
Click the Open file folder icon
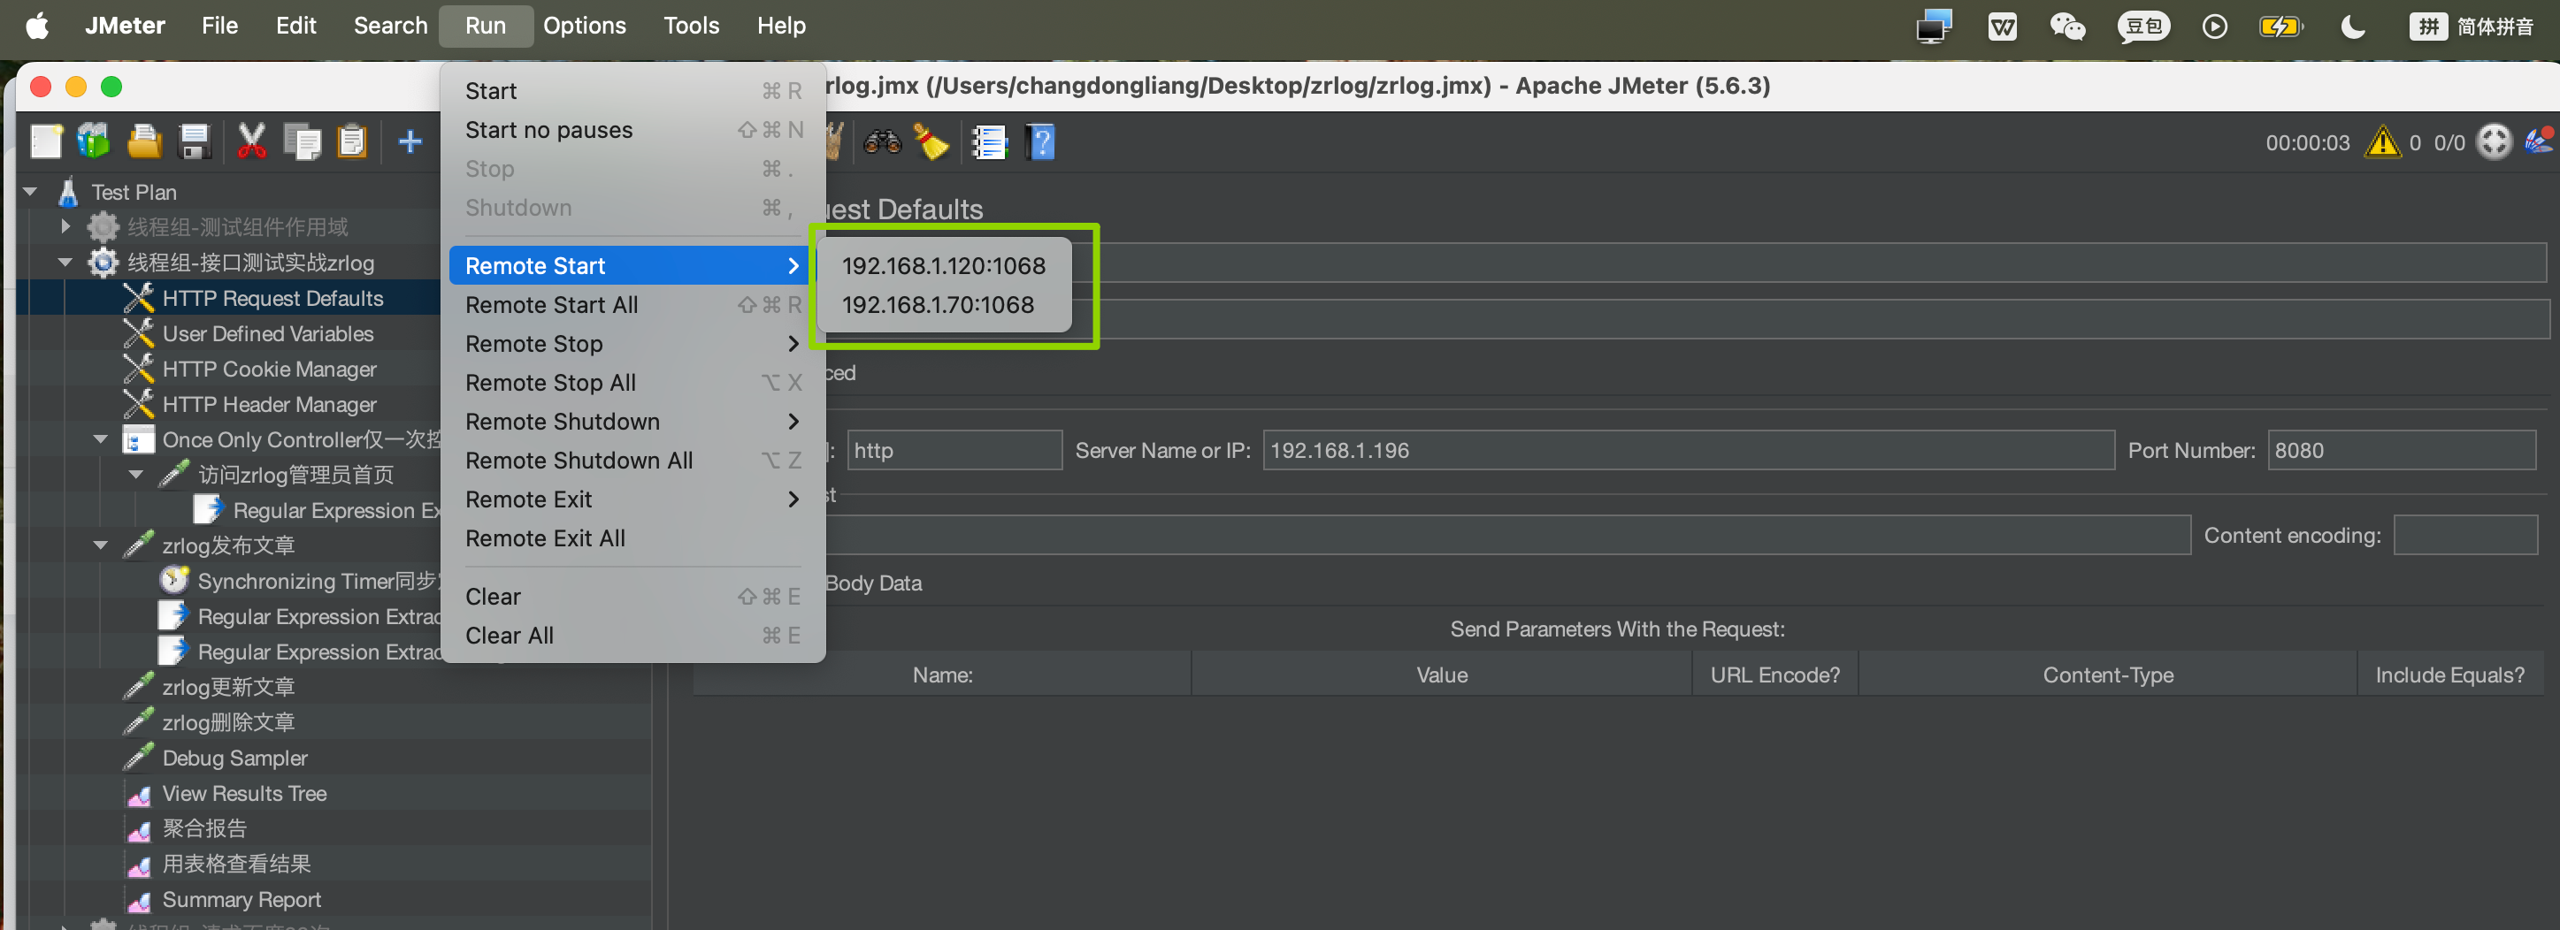tap(144, 142)
